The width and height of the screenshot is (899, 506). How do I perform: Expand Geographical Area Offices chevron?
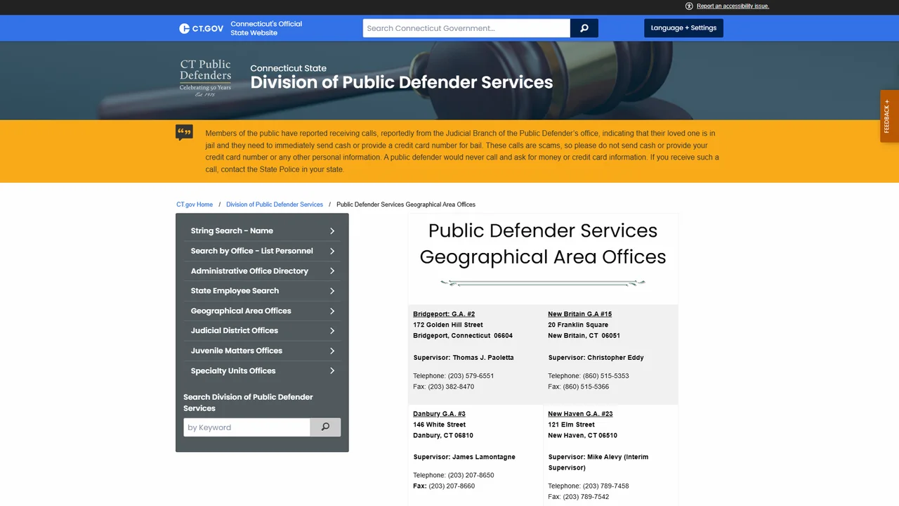pos(332,311)
